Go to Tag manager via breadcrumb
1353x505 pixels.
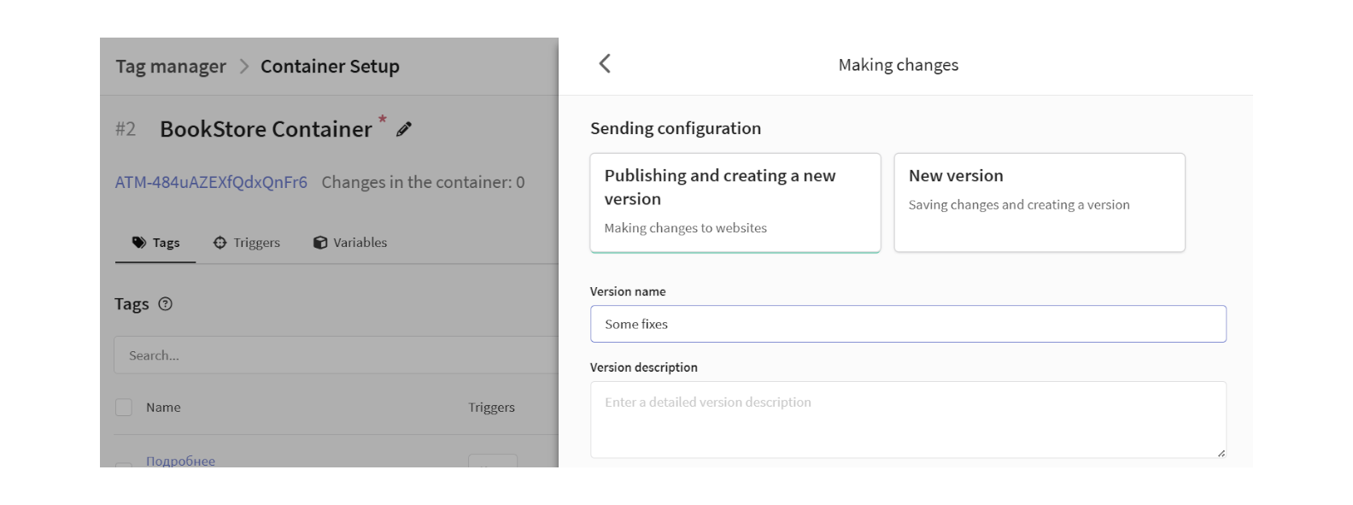tap(171, 67)
